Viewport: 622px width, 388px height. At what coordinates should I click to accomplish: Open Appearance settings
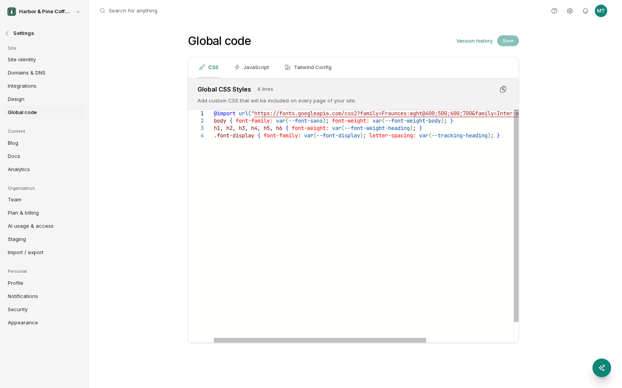click(44, 323)
